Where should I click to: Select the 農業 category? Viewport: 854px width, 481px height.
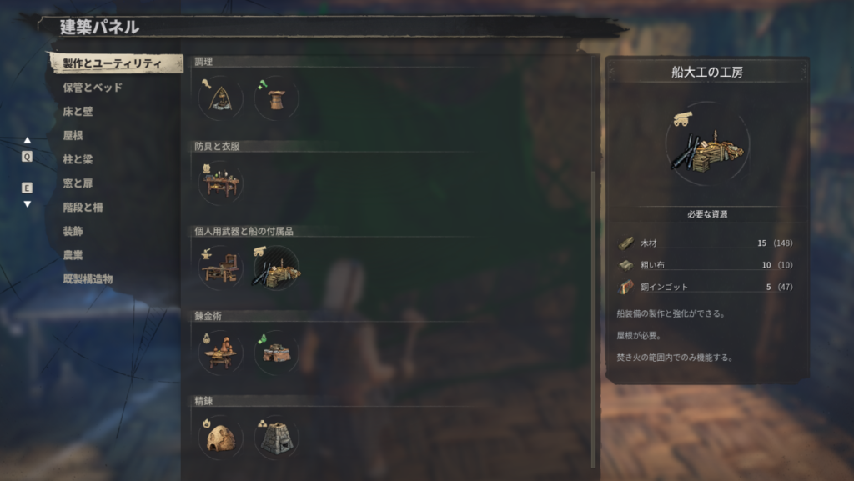pyautogui.click(x=73, y=254)
